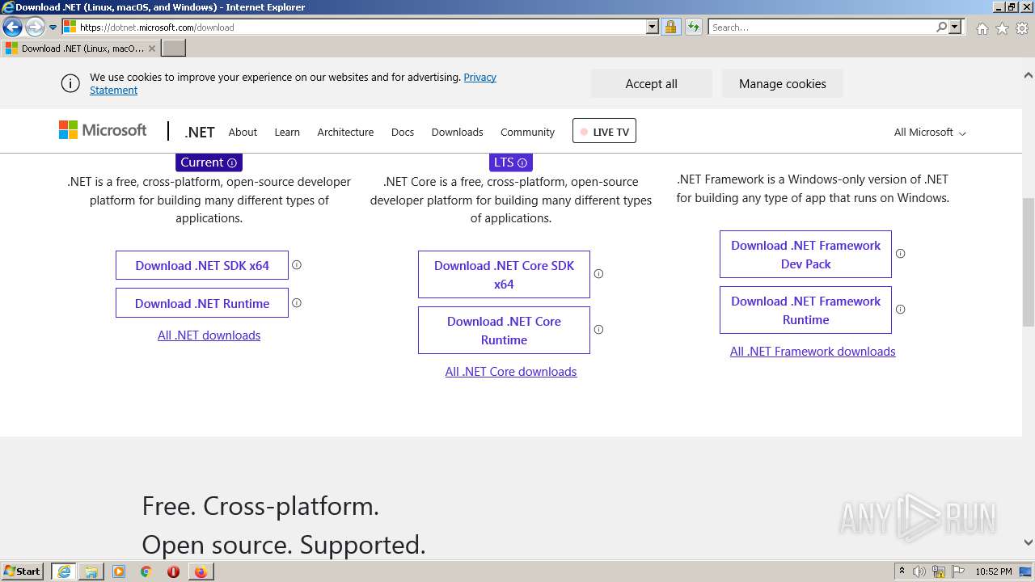This screenshot has height=582, width=1035.
Task: Click Download .NET Core Runtime button
Action: pos(504,330)
